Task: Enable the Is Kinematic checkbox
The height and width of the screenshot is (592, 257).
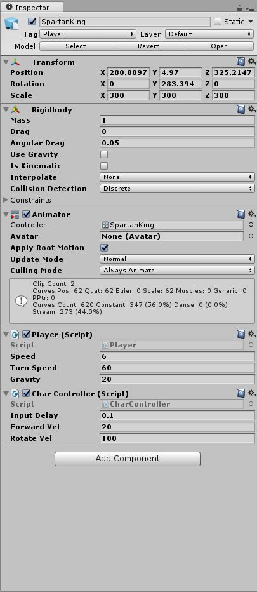Action: (104, 166)
